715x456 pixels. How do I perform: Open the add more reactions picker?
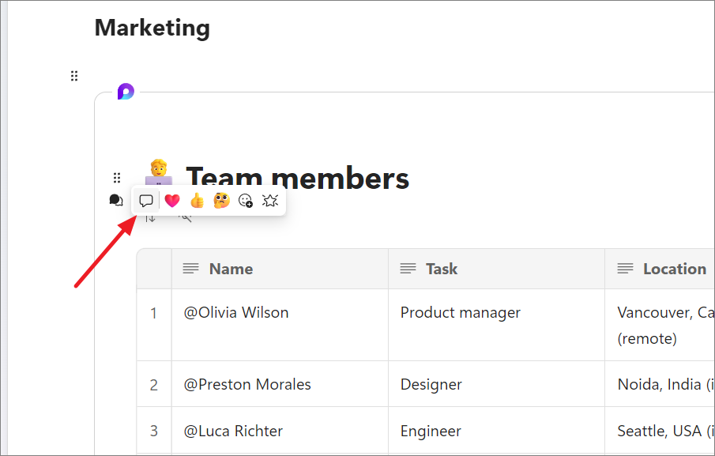pyautogui.click(x=246, y=201)
